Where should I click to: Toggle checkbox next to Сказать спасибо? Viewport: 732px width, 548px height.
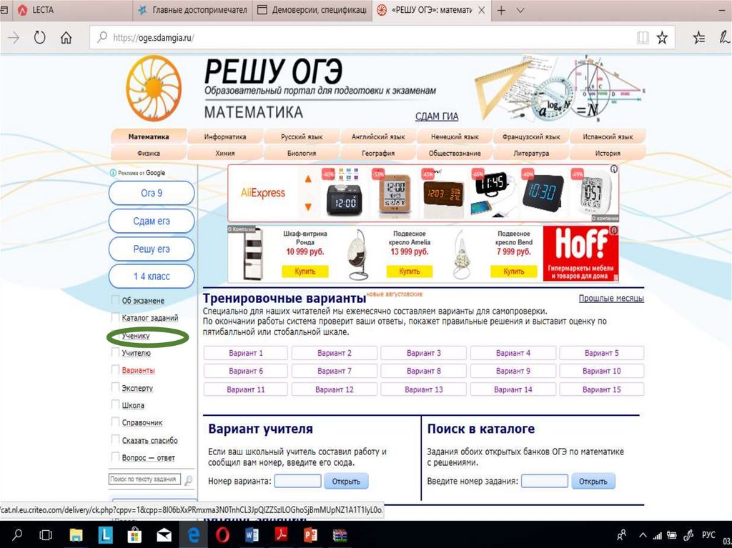[x=115, y=439]
